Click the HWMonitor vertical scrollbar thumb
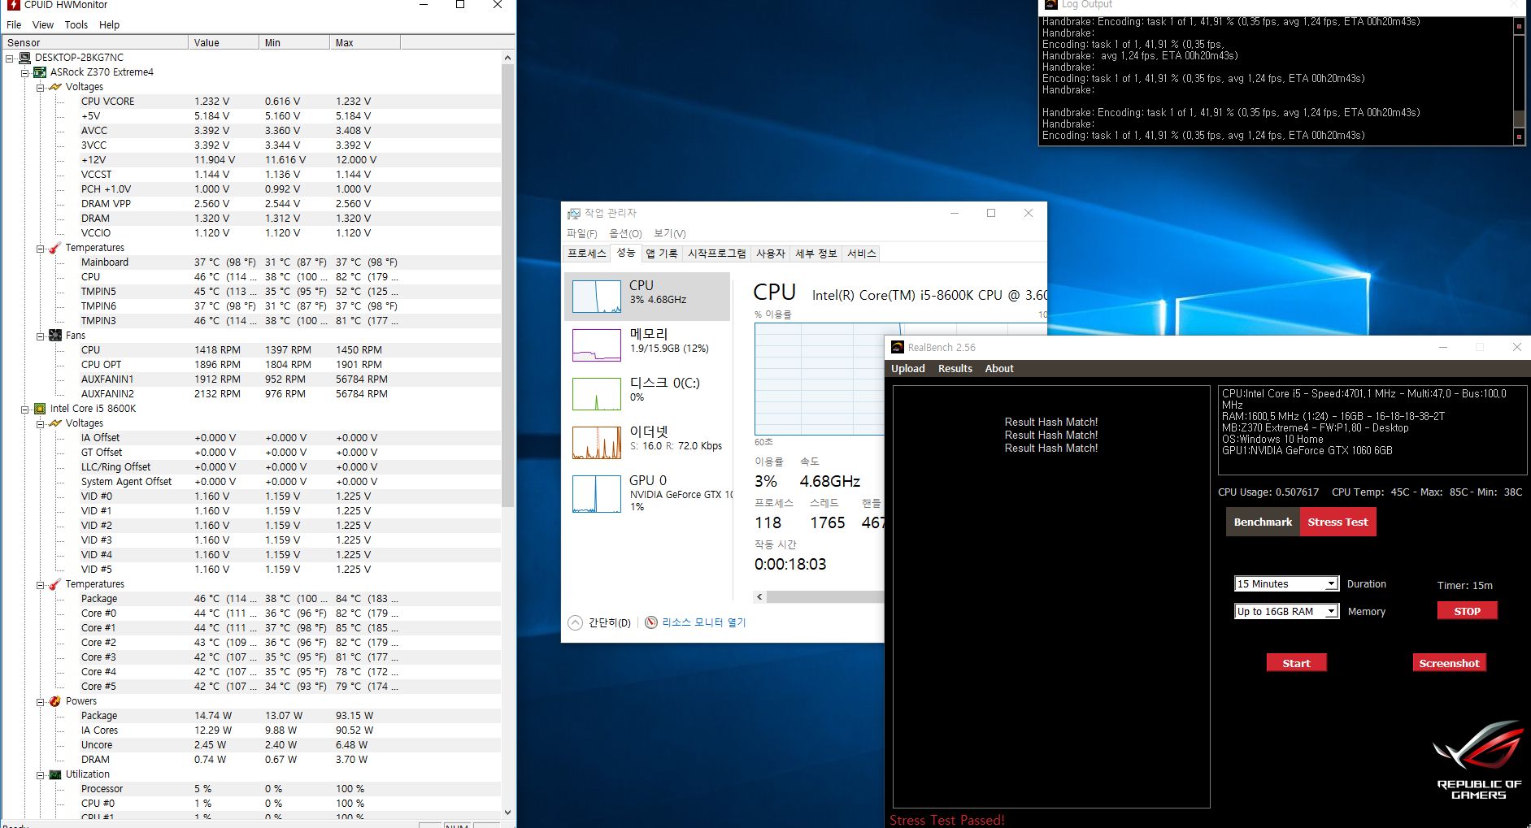The height and width of the screenshot is (828, 1531). pyautogui.click(x=507, y=284)
